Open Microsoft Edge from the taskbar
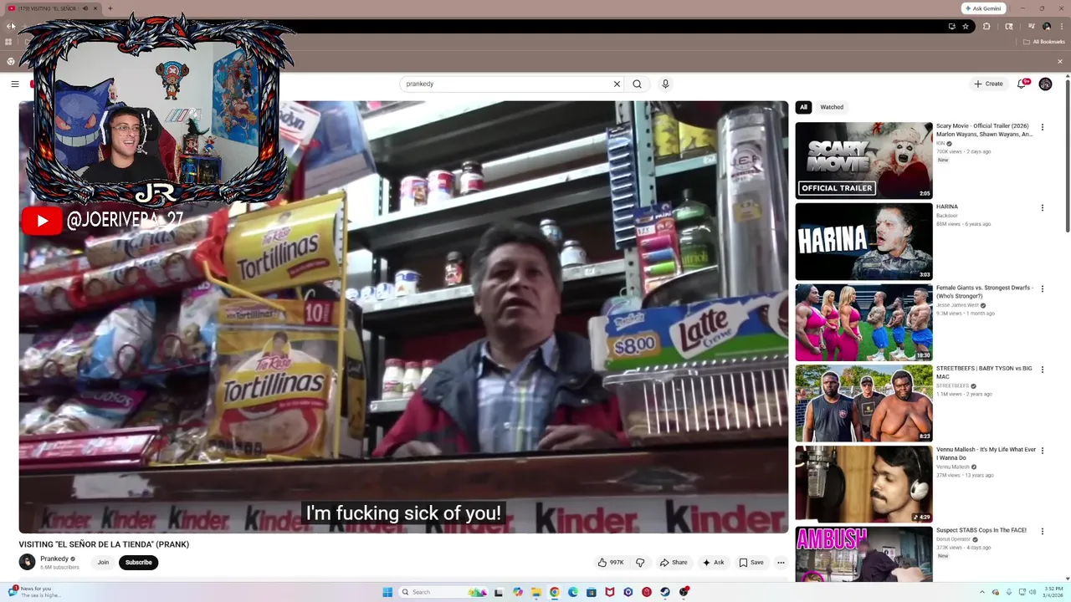The width and height of the screenshot is (1071, 602). [573, 592]
